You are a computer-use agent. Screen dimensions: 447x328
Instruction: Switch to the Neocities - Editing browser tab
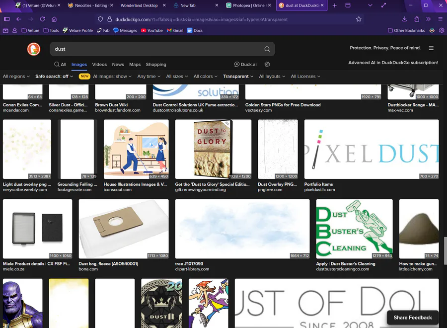[x=90, y=5]
